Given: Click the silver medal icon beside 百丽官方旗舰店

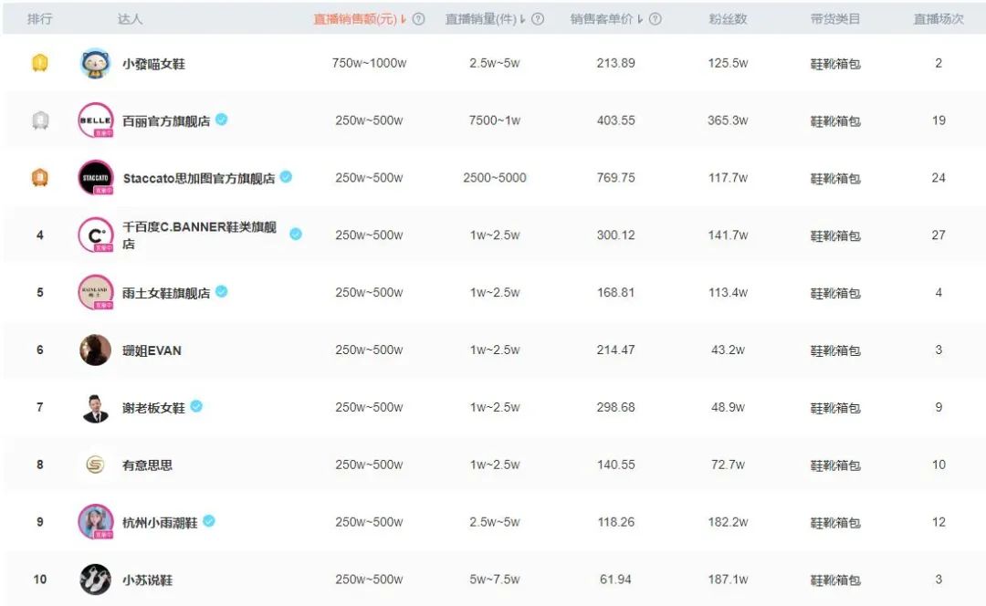Looking at the screenshot, I should click(x=39, y=120).
